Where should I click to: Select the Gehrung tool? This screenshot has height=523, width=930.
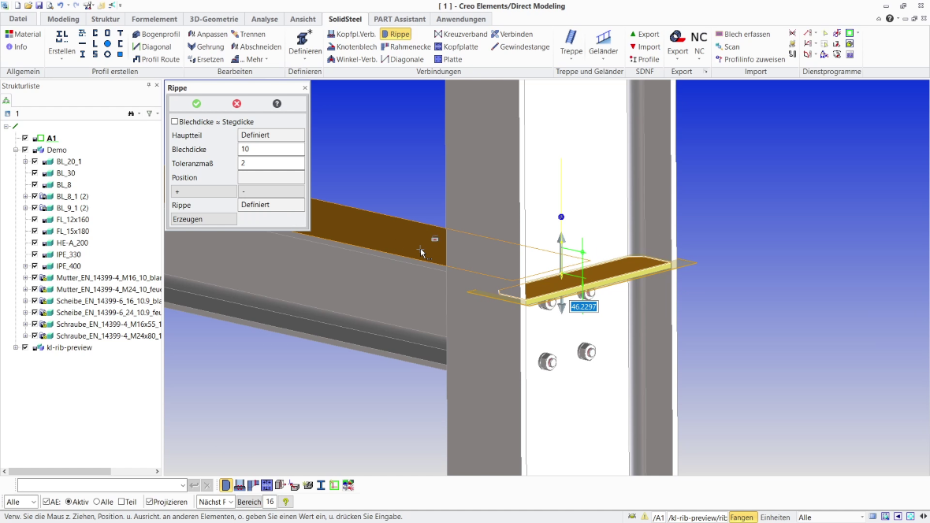pyautogui.click(x=206, y=46)
